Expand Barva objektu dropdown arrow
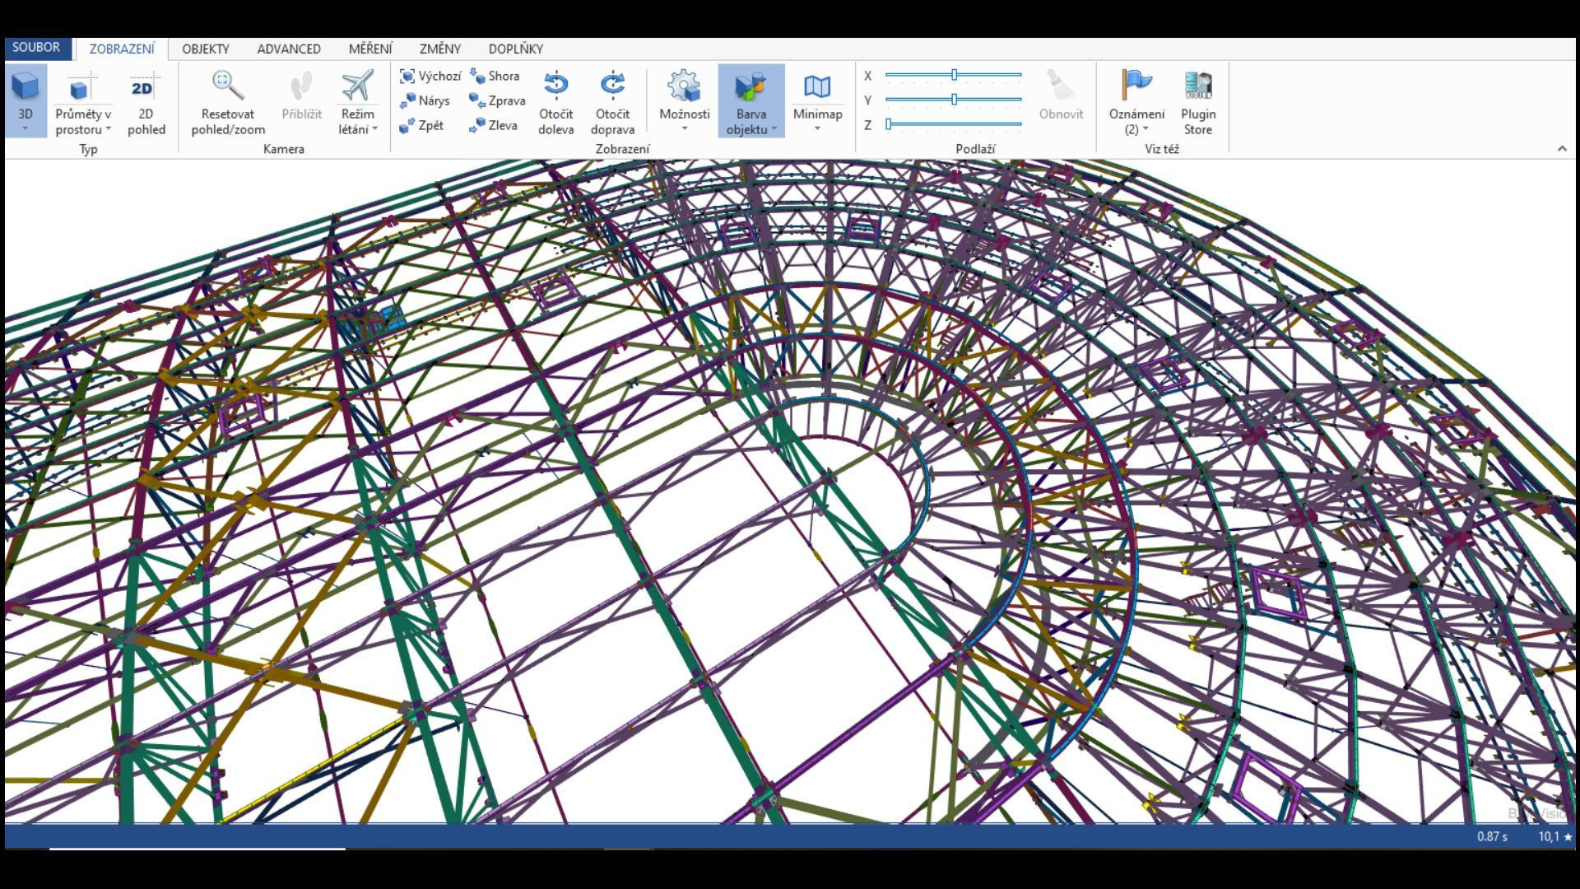1580x889 pixels. tap(774, 129)
